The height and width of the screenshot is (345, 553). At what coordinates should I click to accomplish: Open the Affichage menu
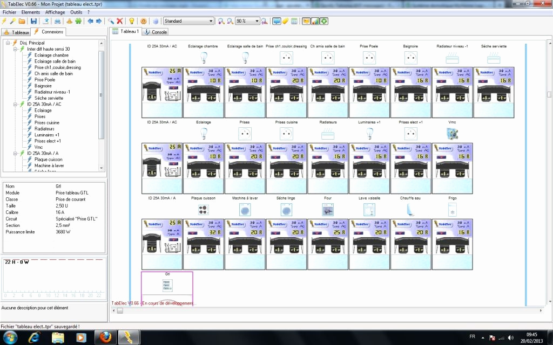point(55,12)
